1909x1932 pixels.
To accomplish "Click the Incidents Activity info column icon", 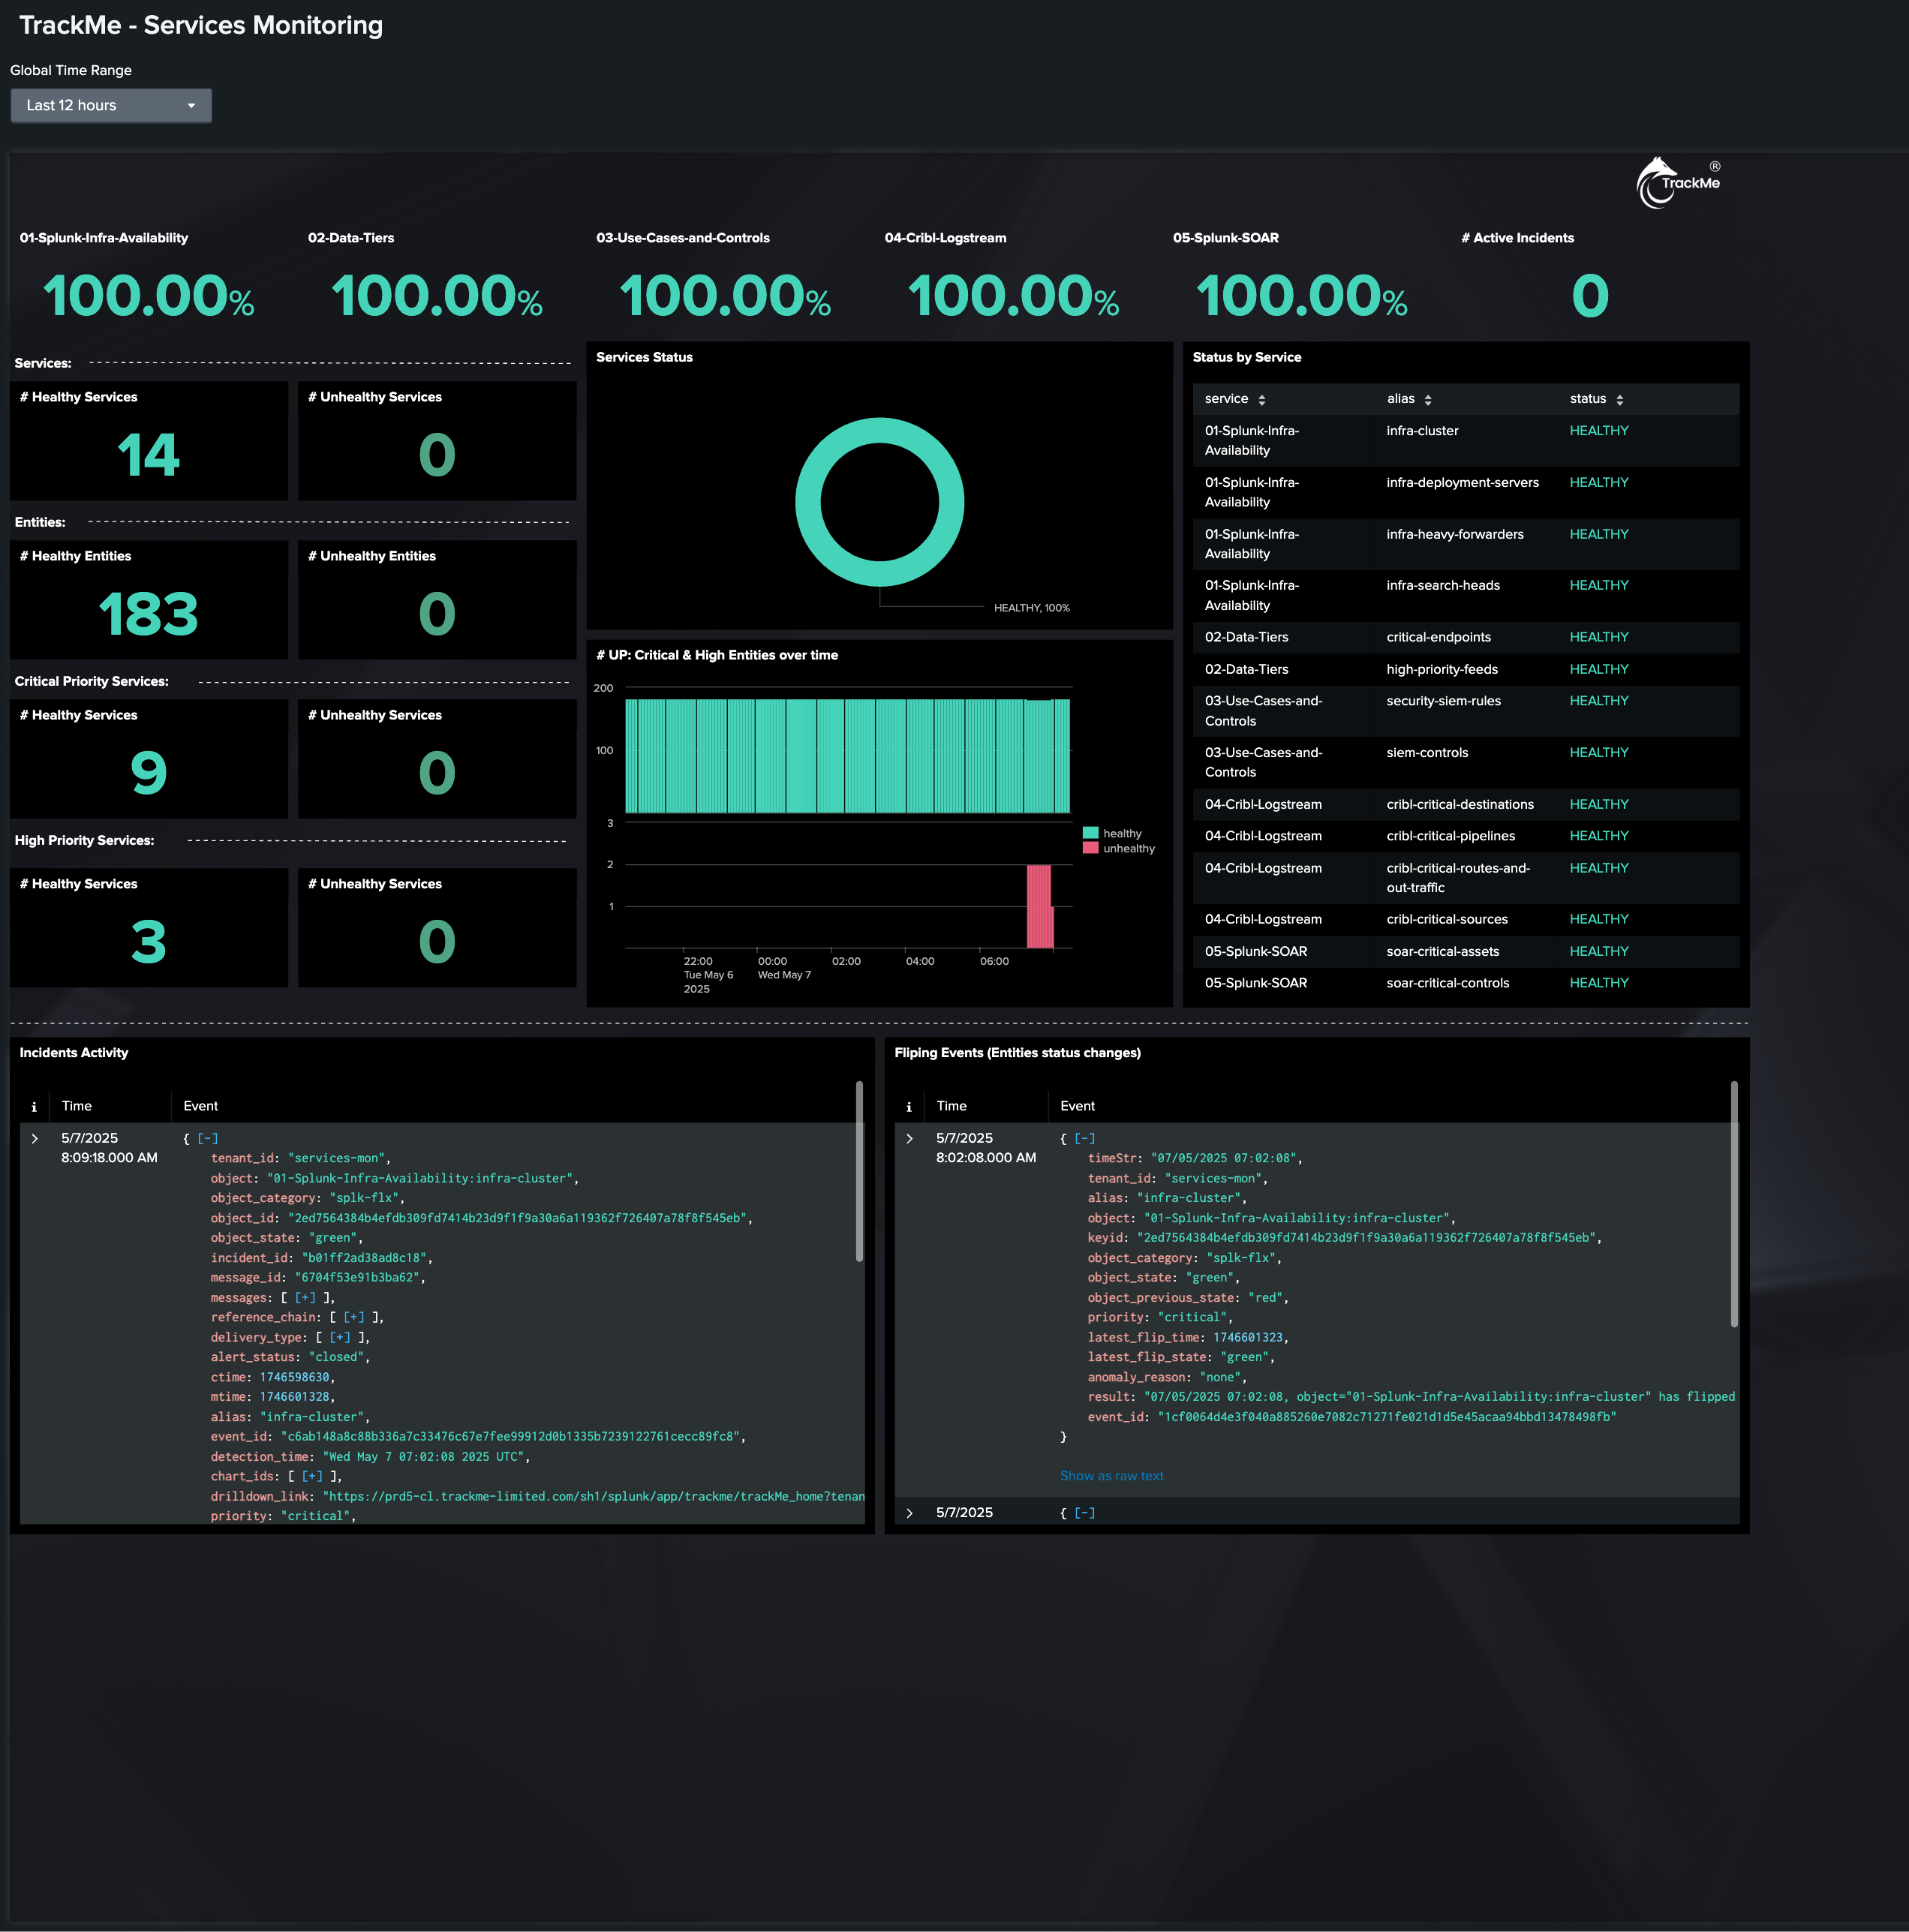I will click(x=34, y=1106).
